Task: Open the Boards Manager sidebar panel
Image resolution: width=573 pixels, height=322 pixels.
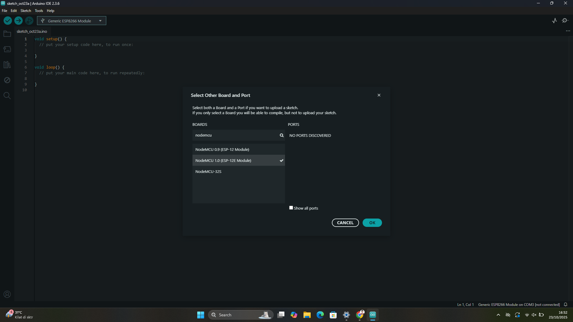Action: click(7, 49)
